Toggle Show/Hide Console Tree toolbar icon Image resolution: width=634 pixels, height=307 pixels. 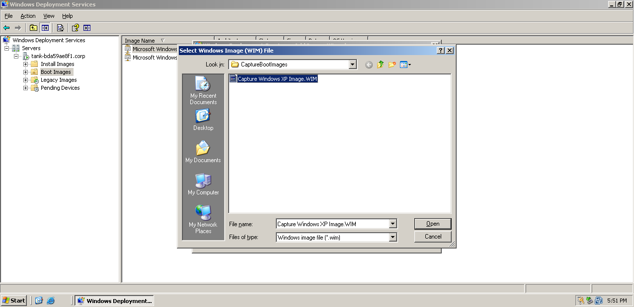(x=45, y=28)
